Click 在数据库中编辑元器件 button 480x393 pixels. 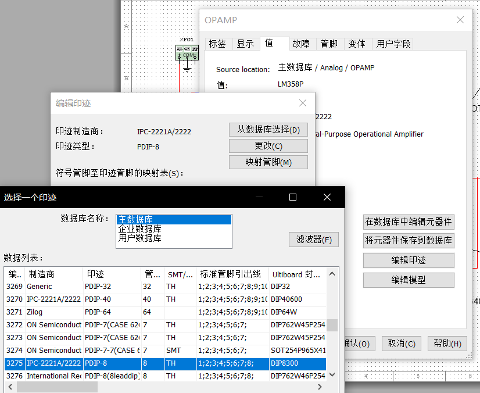[409, 221]
